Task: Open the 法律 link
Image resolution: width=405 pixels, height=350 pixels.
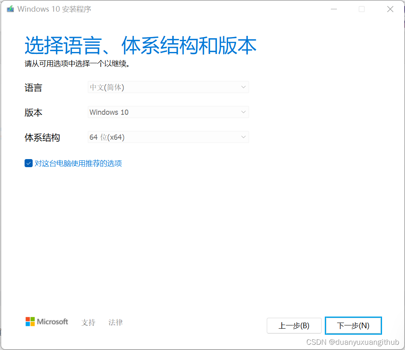Action: coord(116,322)
